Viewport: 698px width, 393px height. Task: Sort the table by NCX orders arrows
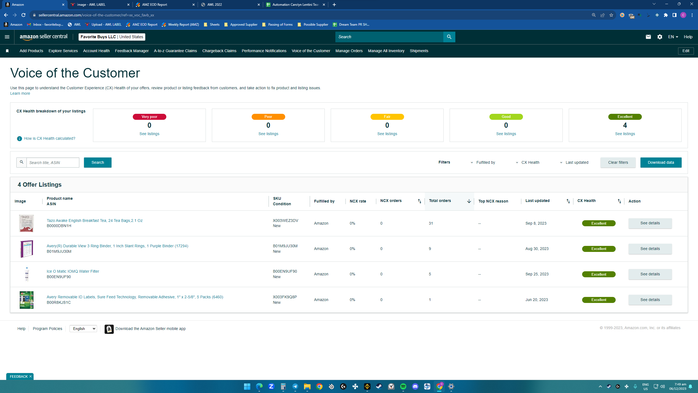(420, 201)
